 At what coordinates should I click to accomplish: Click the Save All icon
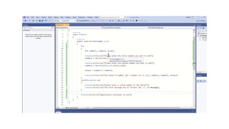[x=43, y=21]
